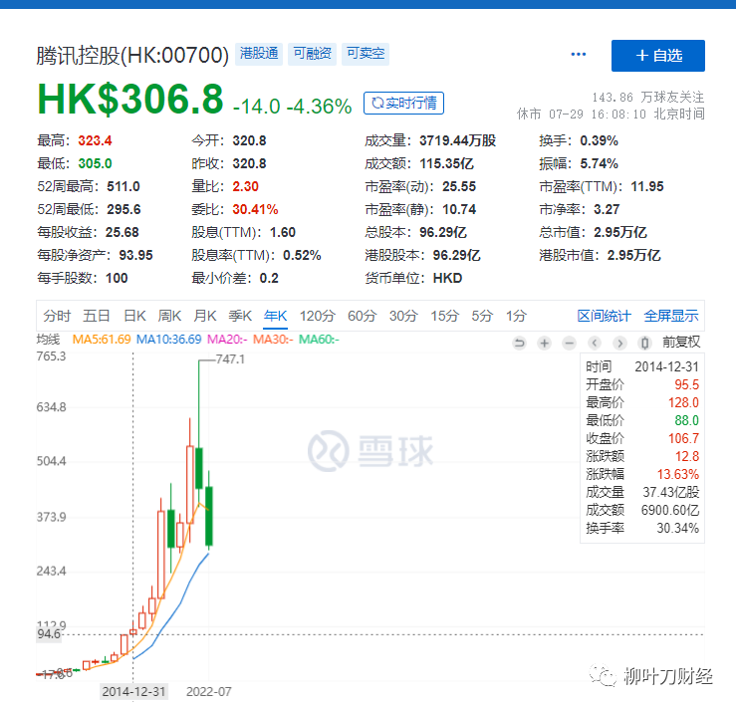Viewport: 736px width, 708px height.
Task: Switch to 五日 chart tab
Action: click(97, 316)
